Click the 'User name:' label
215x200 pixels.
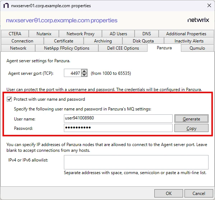click(x=25, y=119)
